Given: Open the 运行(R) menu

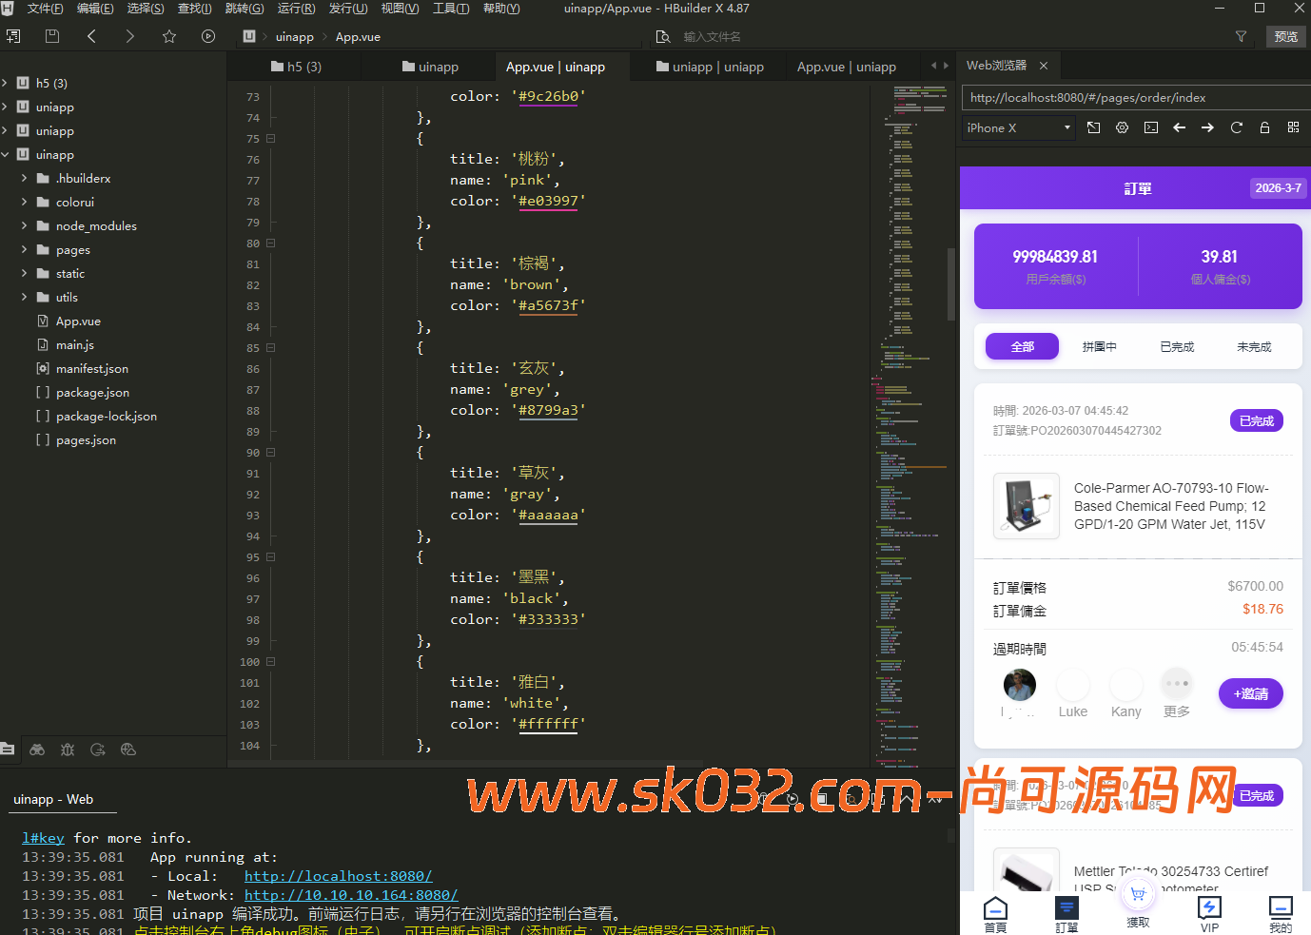Looking at the screenshot, I should point(296,9).
